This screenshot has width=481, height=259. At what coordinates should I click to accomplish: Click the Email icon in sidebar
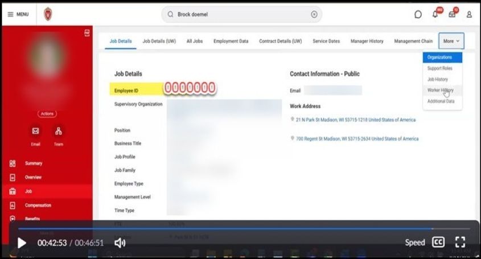[x=35, y=131]
